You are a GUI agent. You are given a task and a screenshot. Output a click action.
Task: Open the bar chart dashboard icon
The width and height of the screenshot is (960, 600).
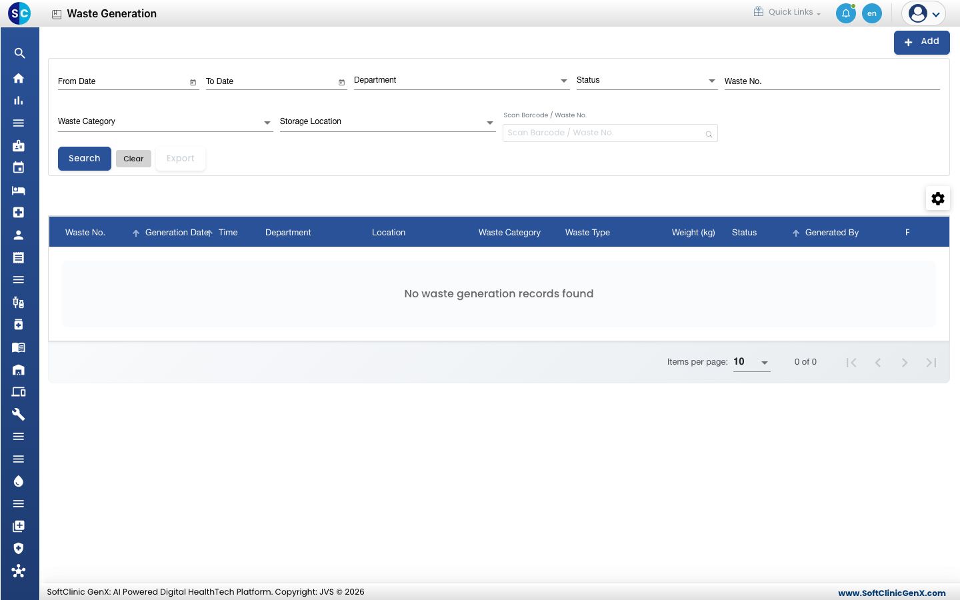(x=19, y=101)
